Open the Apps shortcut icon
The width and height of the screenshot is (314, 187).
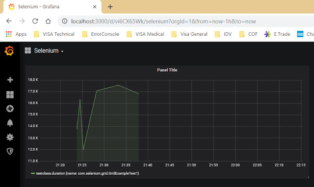coord(9,34)
